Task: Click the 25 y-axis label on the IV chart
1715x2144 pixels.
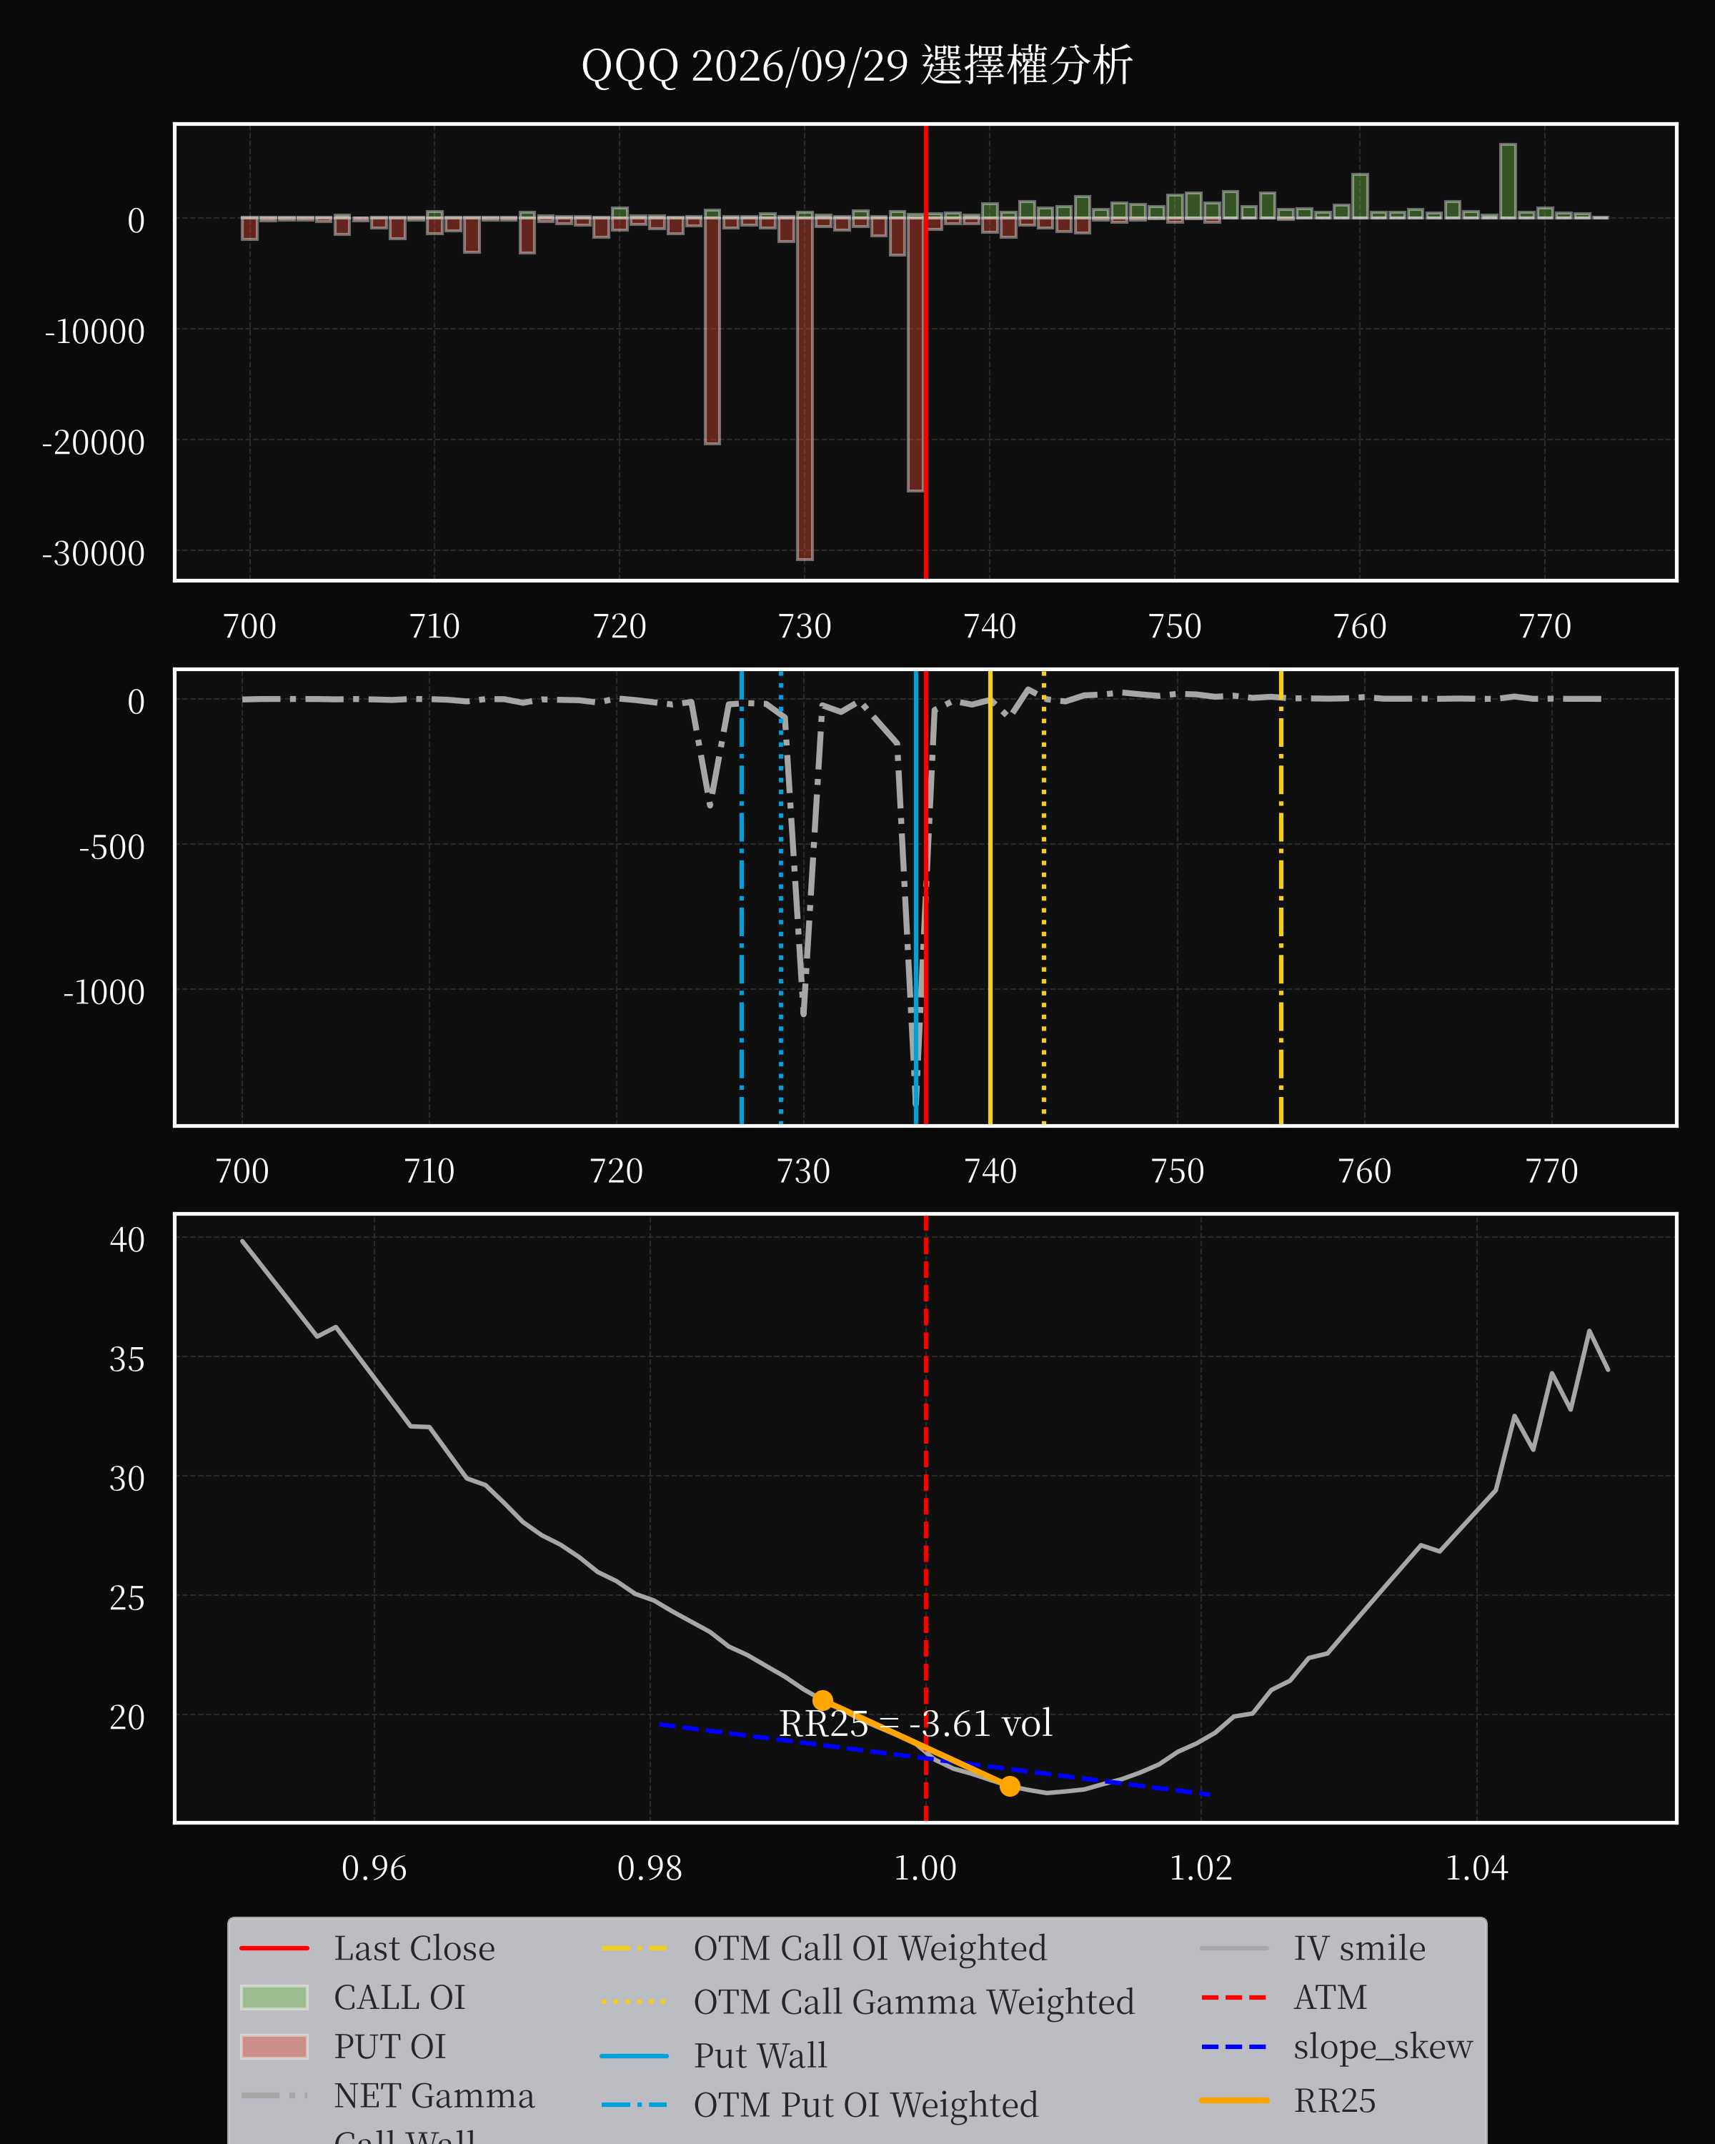Action: 127,1597
